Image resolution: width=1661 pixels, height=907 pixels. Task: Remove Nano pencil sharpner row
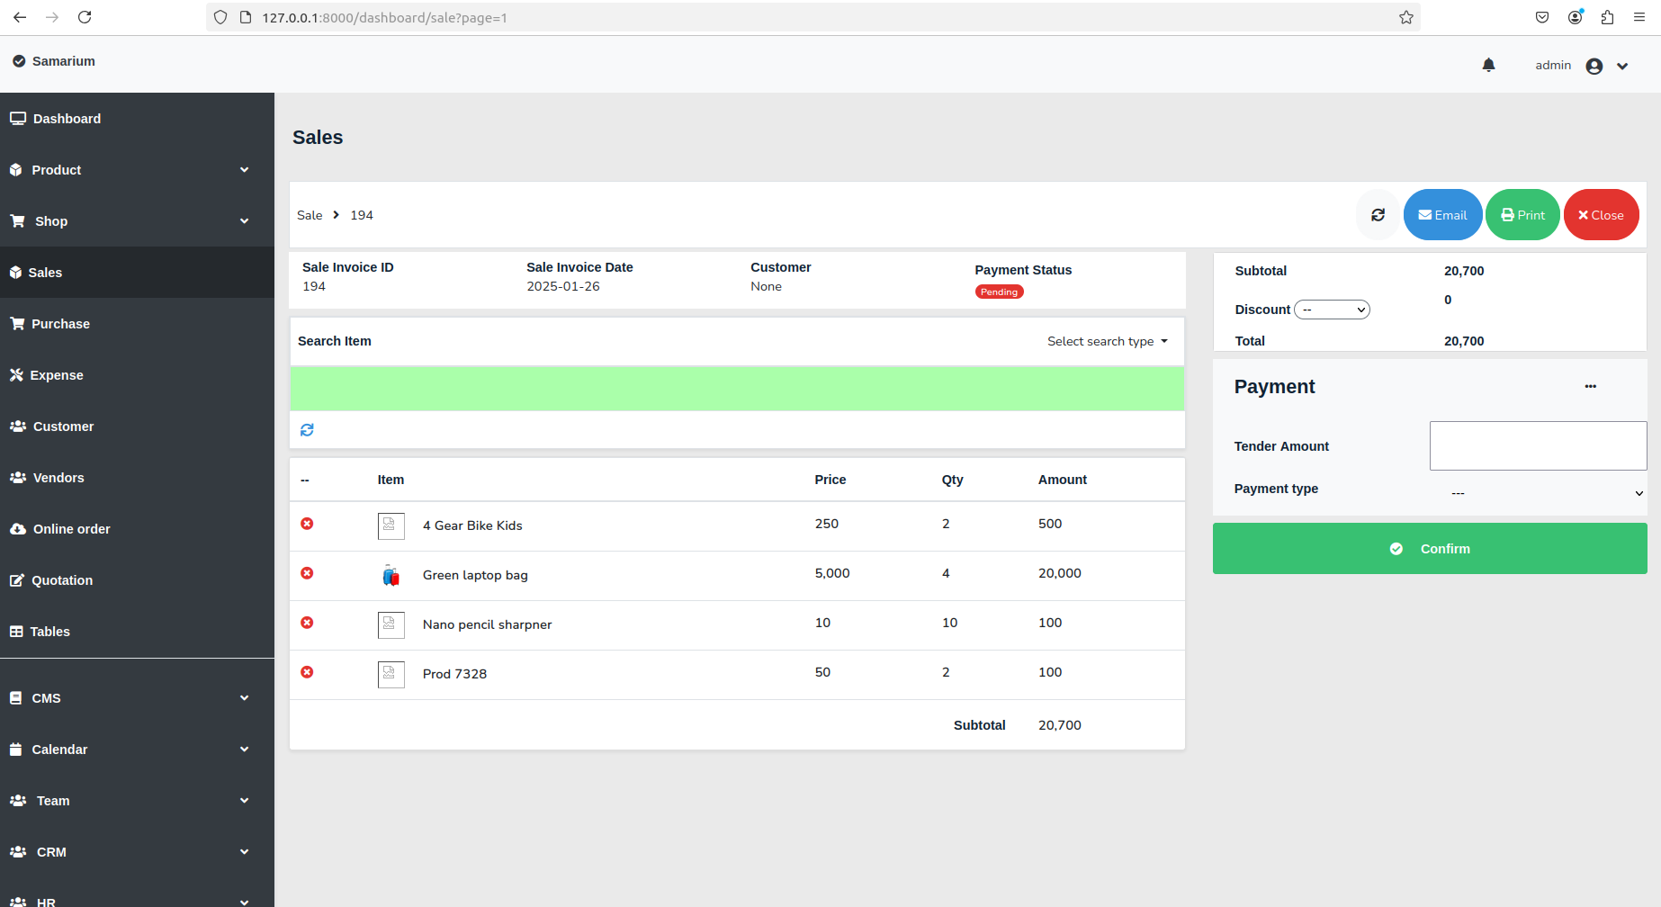(307, 623)
